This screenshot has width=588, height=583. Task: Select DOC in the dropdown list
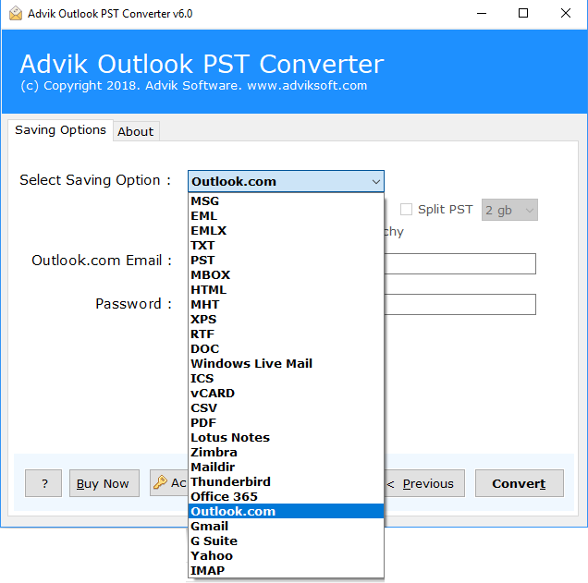click(x=286, y=349)
